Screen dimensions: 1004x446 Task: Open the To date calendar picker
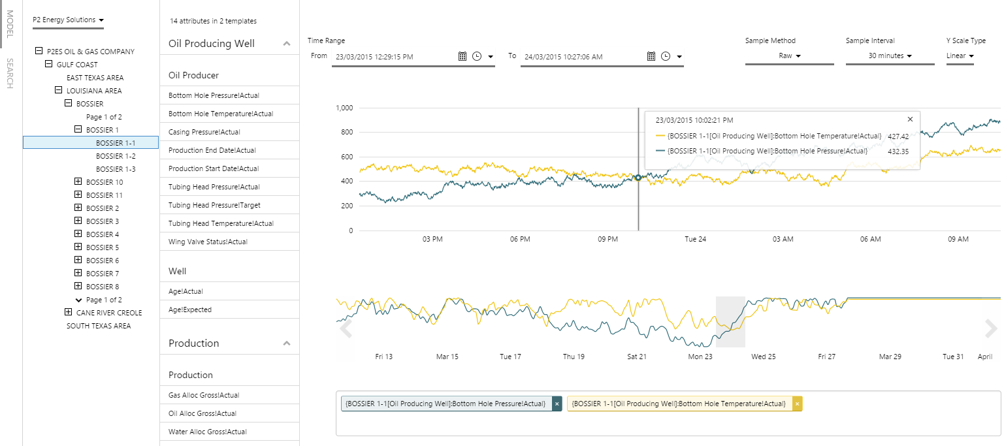(651, 57)
